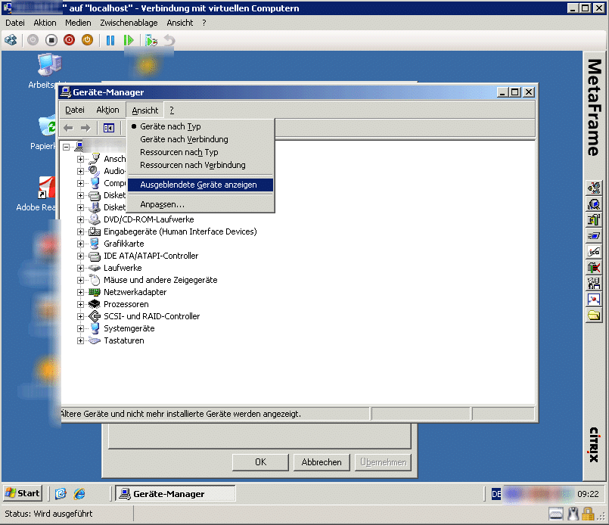
Task: Click the Start button
Action: [x=23, y=493]
